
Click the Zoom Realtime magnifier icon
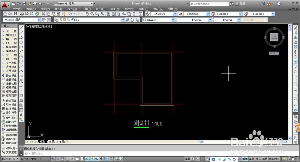click(x=92, y=14)
